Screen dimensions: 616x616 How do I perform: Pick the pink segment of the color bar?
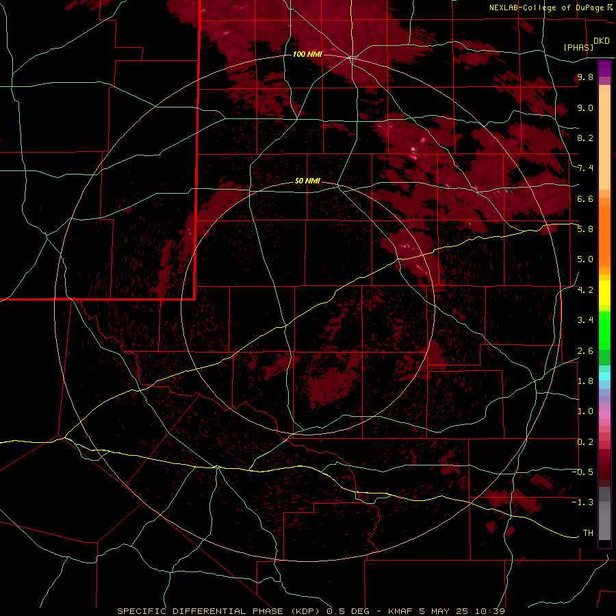(604, 415)
